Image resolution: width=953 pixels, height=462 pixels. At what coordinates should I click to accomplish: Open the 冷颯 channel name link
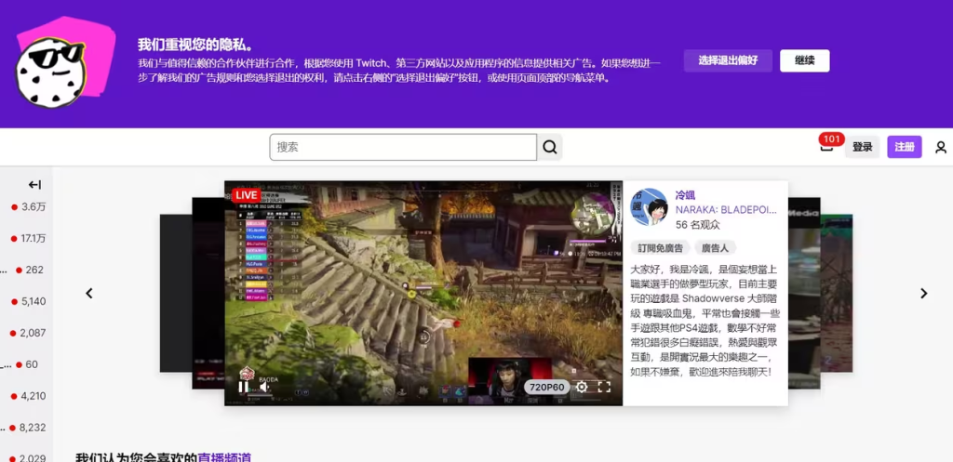point(685,195)
